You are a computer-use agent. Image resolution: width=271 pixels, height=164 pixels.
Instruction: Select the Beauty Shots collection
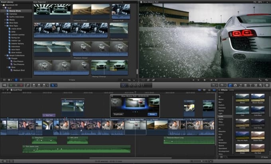[x=15, y=11]
